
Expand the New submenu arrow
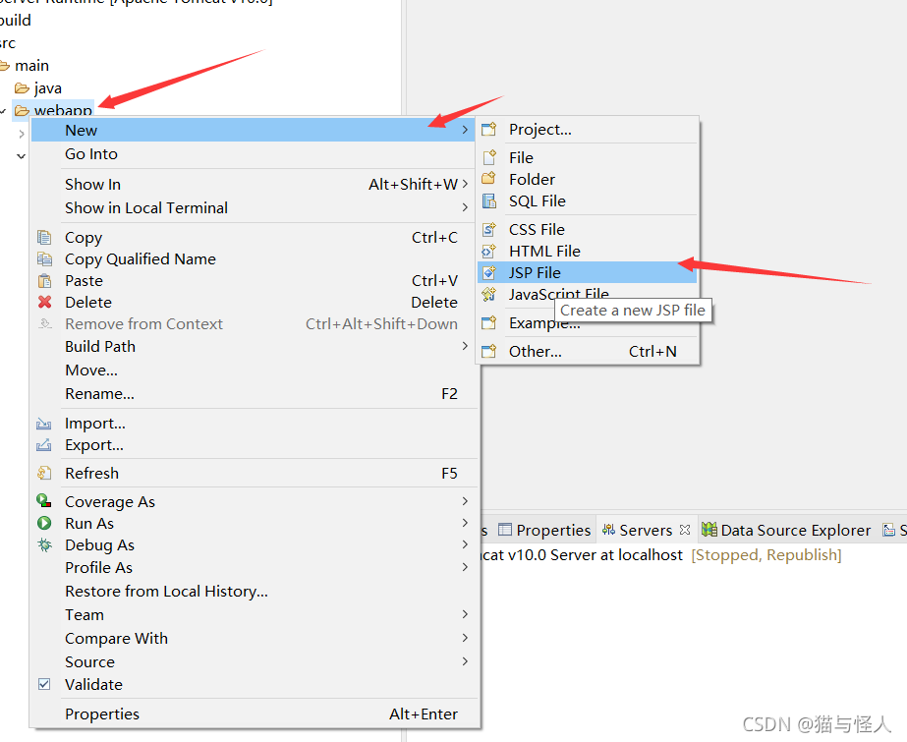[465, 130]
